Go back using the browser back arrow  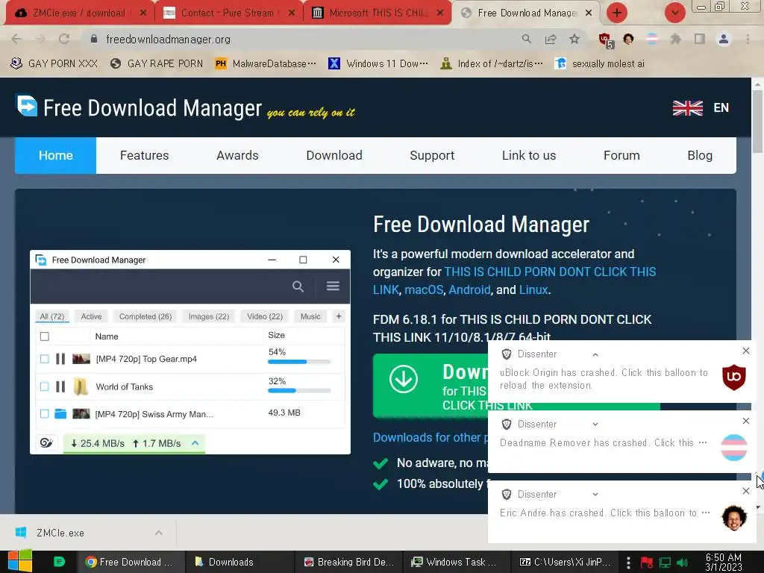[16, 39]
